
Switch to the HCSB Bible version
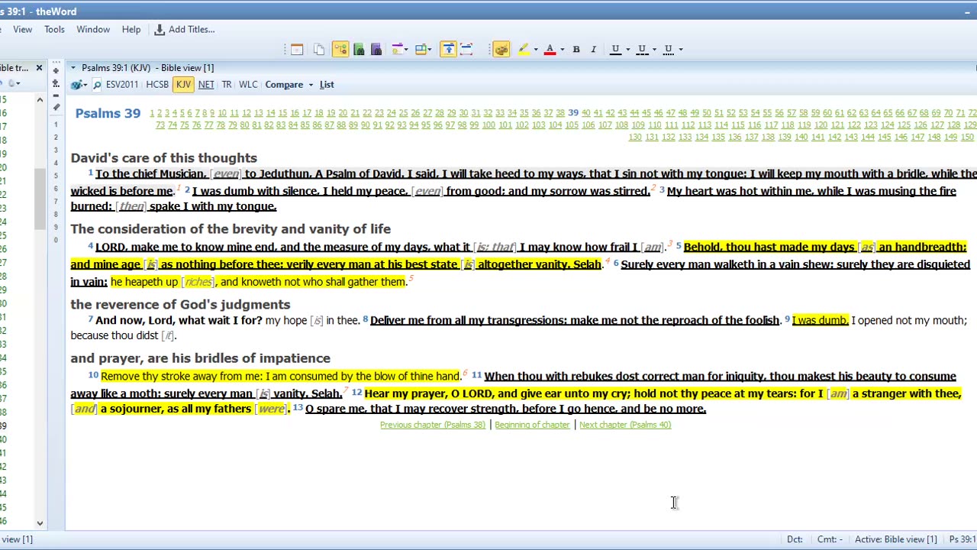point(157,84)
